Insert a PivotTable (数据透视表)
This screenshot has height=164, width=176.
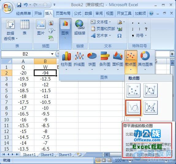(10, 30)
